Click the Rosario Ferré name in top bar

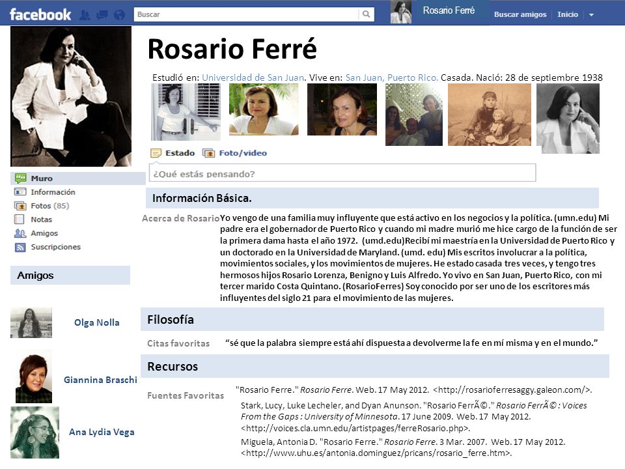(x=449, y=11)
